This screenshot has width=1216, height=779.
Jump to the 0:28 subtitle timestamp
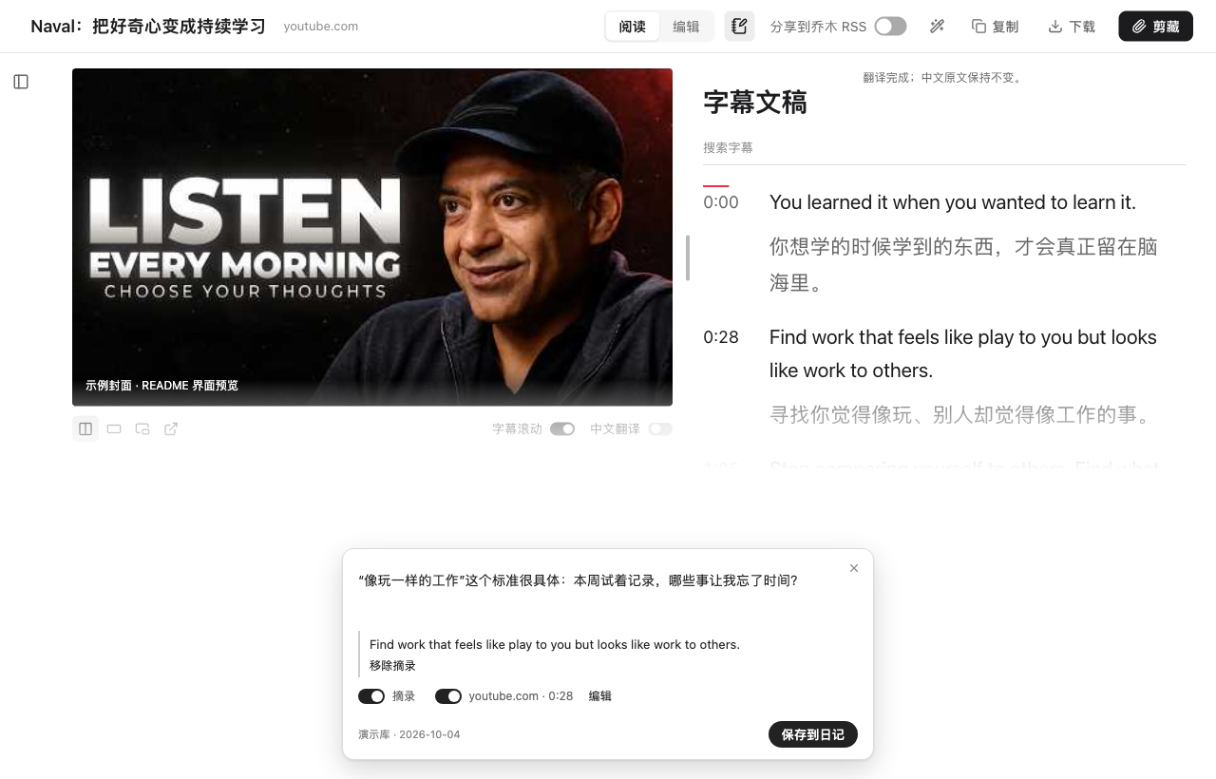pyautogui.click(x=721, y=337)
